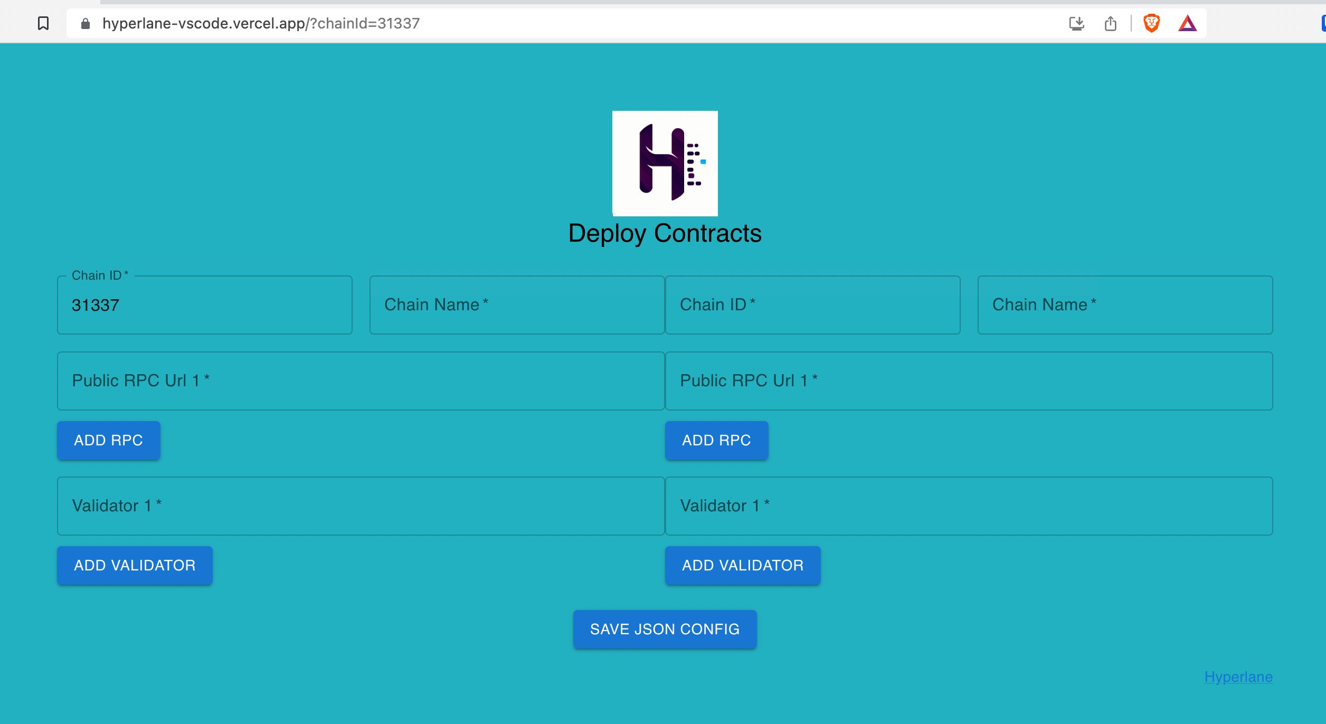Open the Hyperlane link at the bottom

coord(1238,677)
